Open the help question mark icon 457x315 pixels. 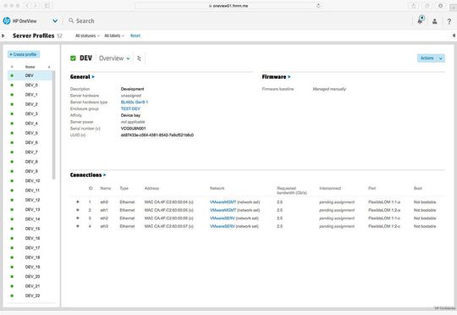[449, 21]
